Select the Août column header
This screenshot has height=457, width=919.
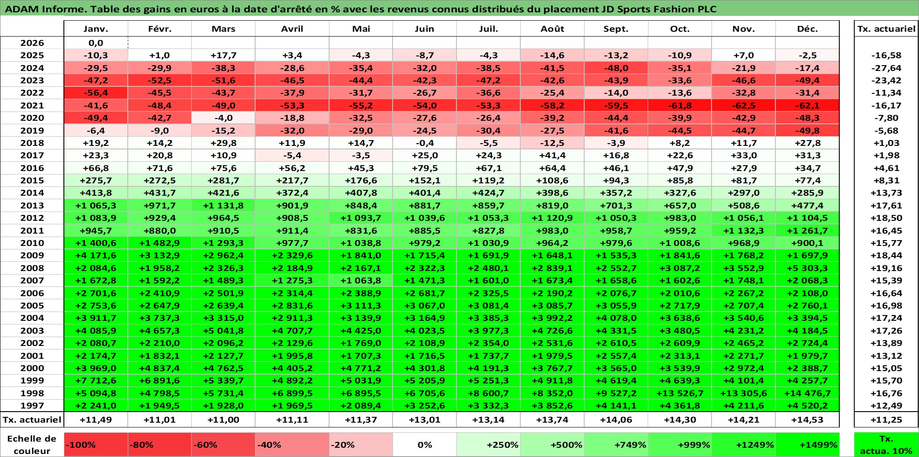point(552,29)
